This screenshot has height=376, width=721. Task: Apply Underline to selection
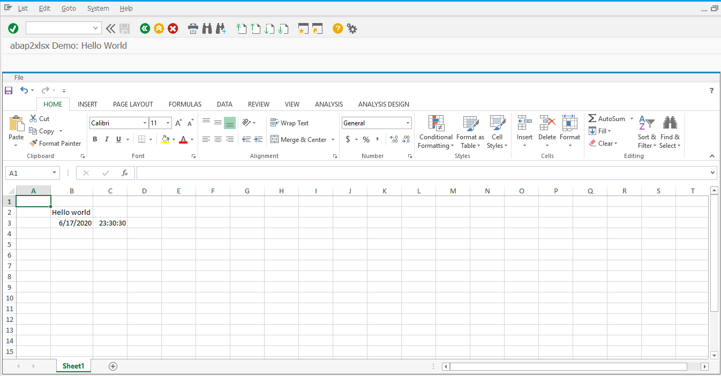117,139
